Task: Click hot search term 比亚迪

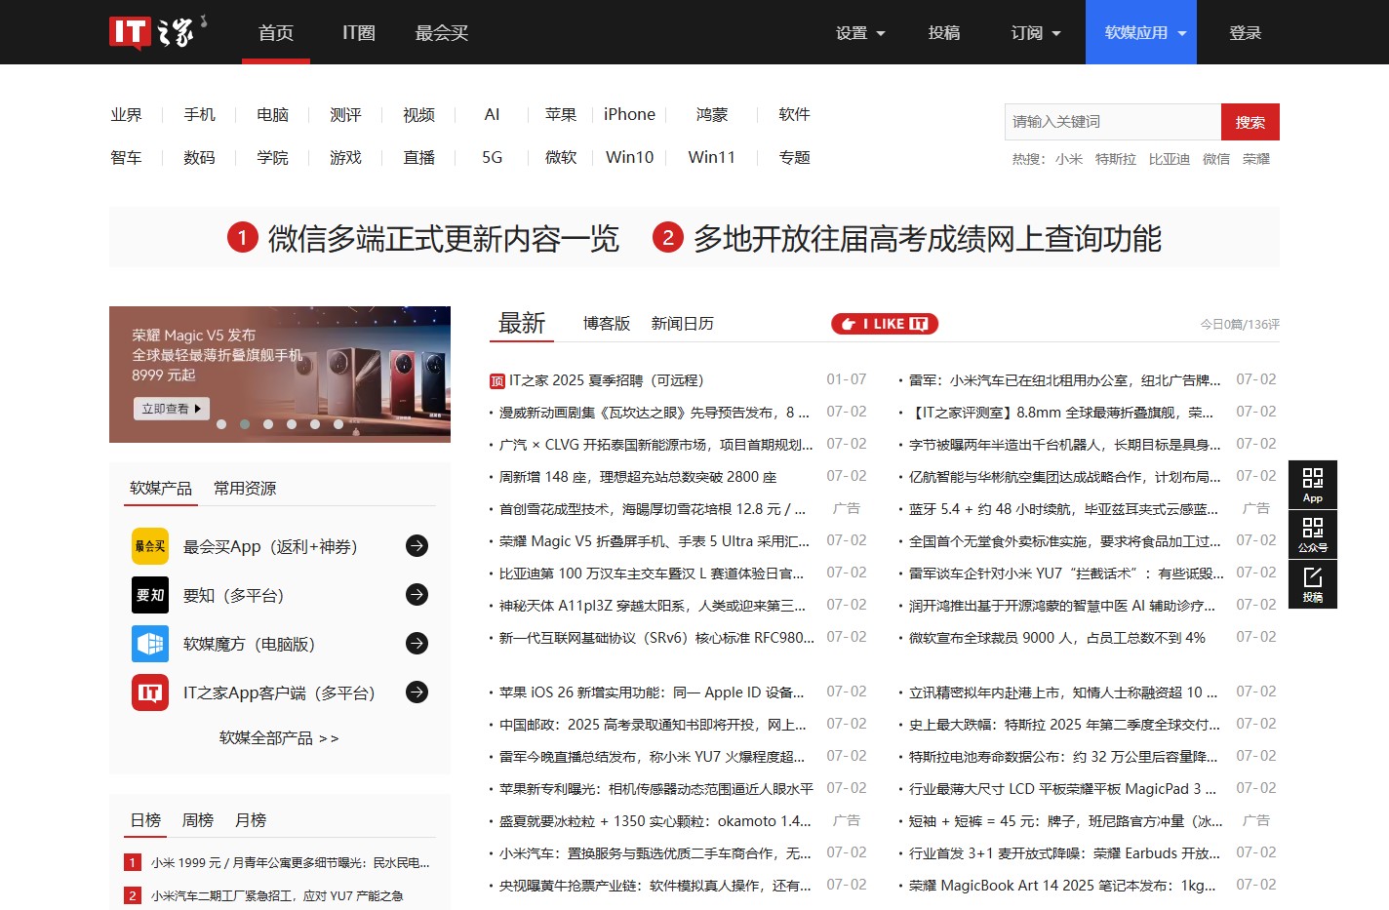Action: (1169, 159)
